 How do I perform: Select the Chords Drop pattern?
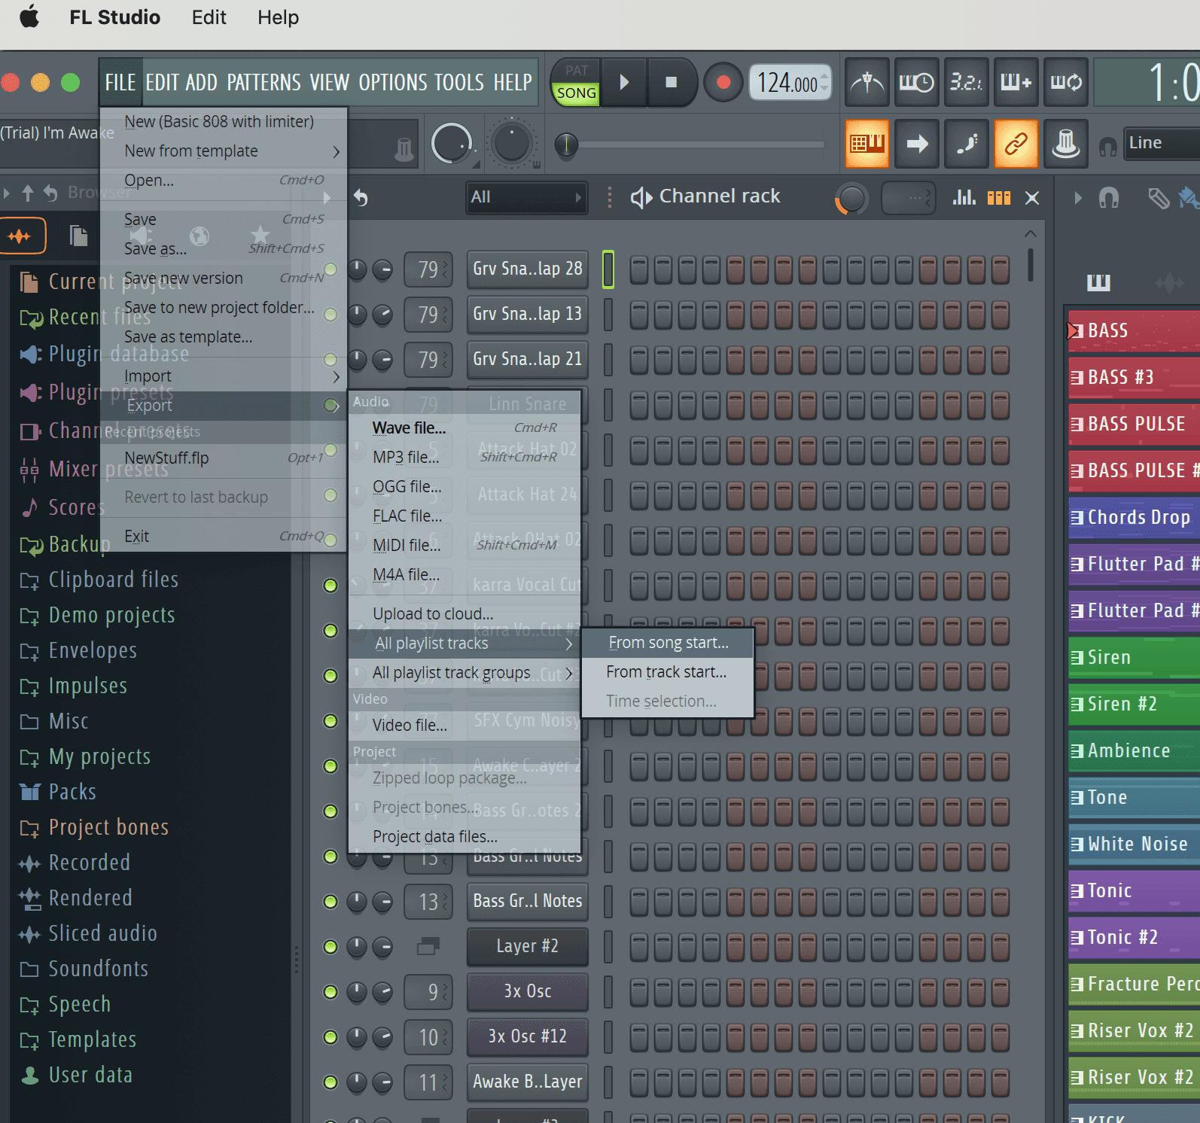point(1135,517)
